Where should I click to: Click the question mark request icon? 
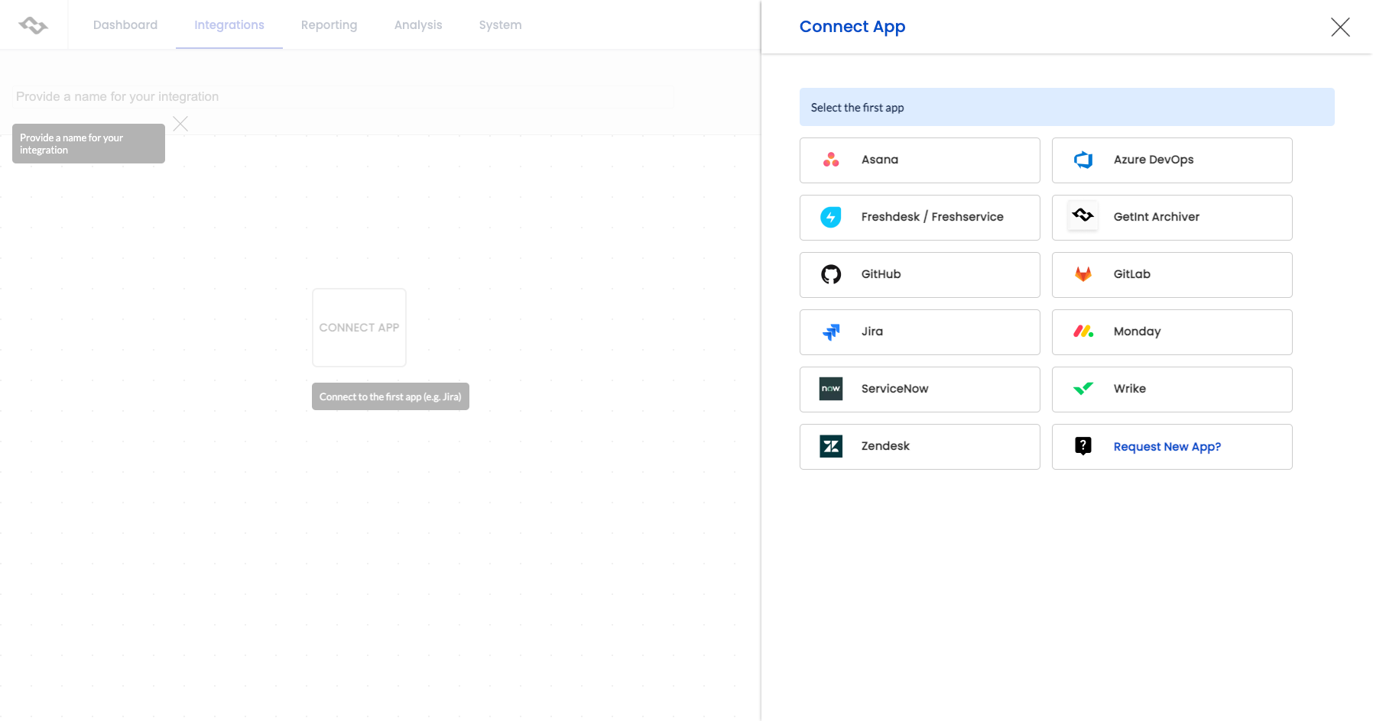coord(1083,446)
